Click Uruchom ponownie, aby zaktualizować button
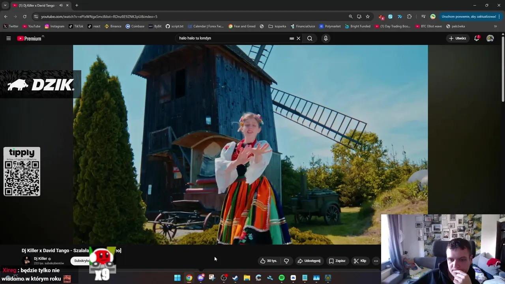505x284 pixels. tap(469, 17)
